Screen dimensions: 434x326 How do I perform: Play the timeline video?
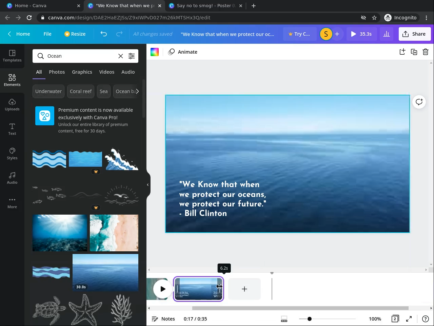pyautogui.click(x=163, y=289)
